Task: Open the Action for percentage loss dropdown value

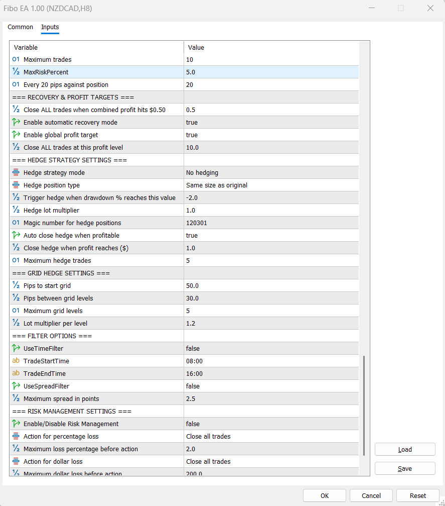Action: 271,436
